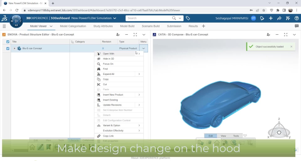
Task: Open the 3DEXPERIENCE compass
Action: point(16,21)
